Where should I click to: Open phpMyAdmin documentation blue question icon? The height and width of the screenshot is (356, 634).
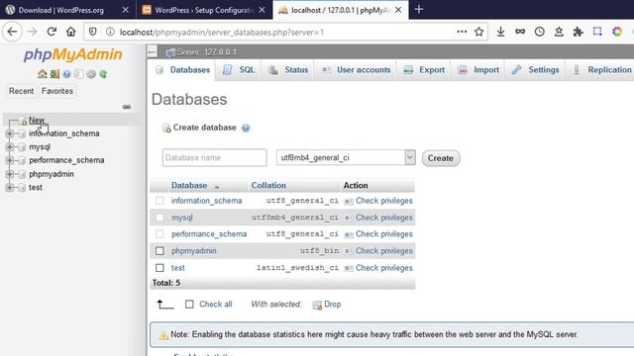tap(66, 74)
